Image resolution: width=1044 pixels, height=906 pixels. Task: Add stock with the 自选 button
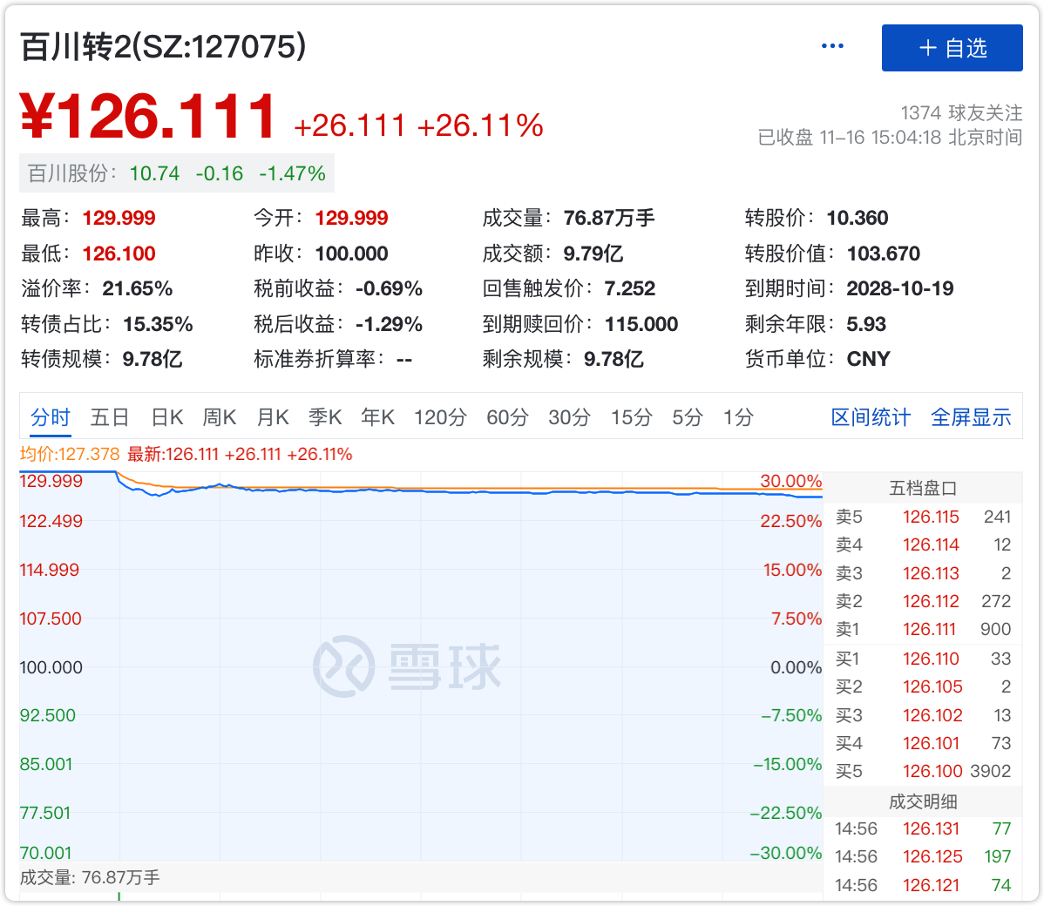(x=952, y=48)
